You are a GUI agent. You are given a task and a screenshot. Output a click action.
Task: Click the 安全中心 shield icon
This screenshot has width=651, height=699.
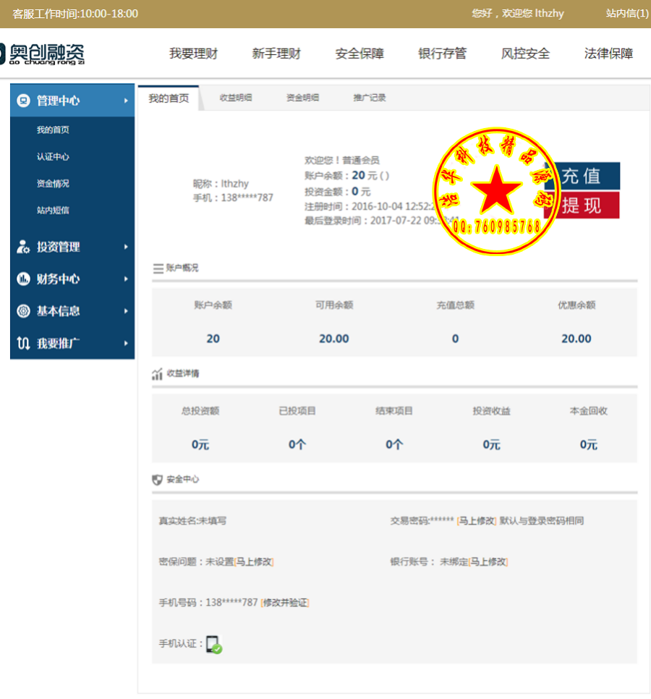(x=157, y=480)
